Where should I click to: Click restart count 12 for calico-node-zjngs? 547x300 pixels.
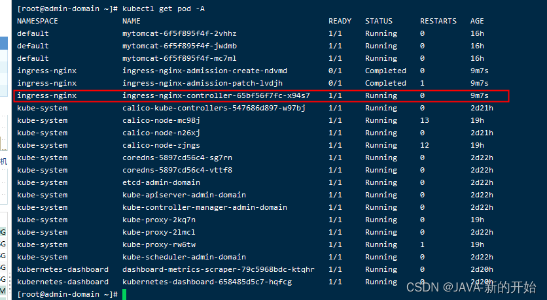click(425, 145)
